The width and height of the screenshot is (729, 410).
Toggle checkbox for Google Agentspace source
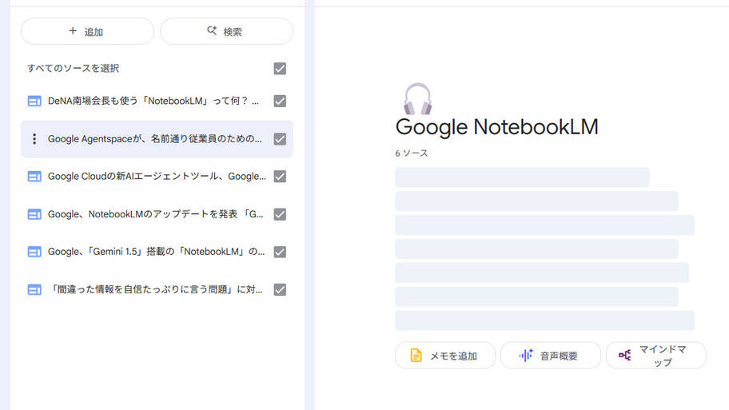[x=280, y=138]
